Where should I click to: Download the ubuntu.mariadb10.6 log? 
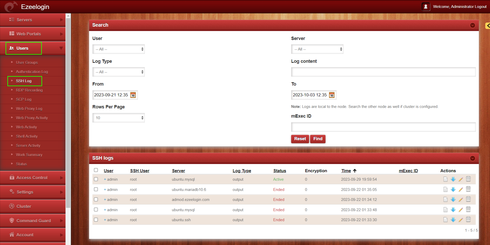click(x=453, y=189)
